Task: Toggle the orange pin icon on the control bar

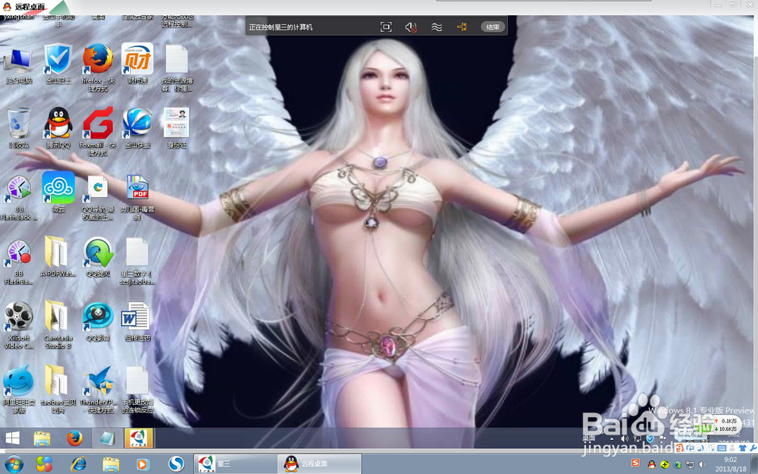Action: tap(462, 27)
